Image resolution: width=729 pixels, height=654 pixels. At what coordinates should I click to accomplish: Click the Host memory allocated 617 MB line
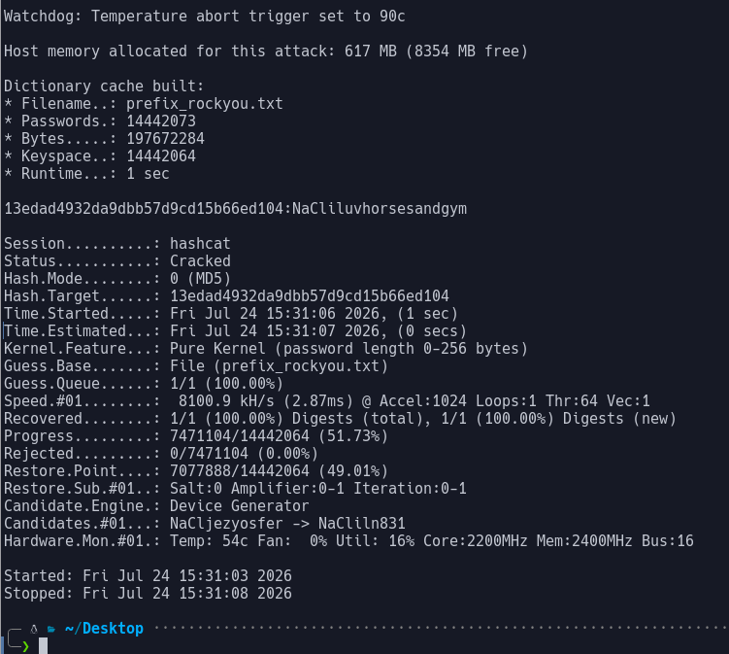(266, 52)
